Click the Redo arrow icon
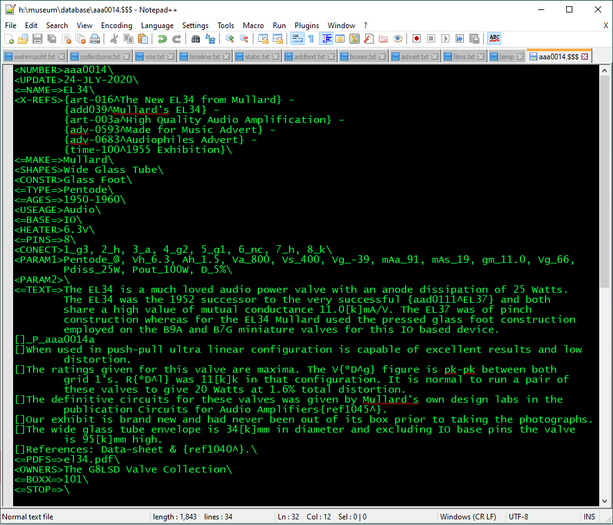 click(x=177, y=38)
